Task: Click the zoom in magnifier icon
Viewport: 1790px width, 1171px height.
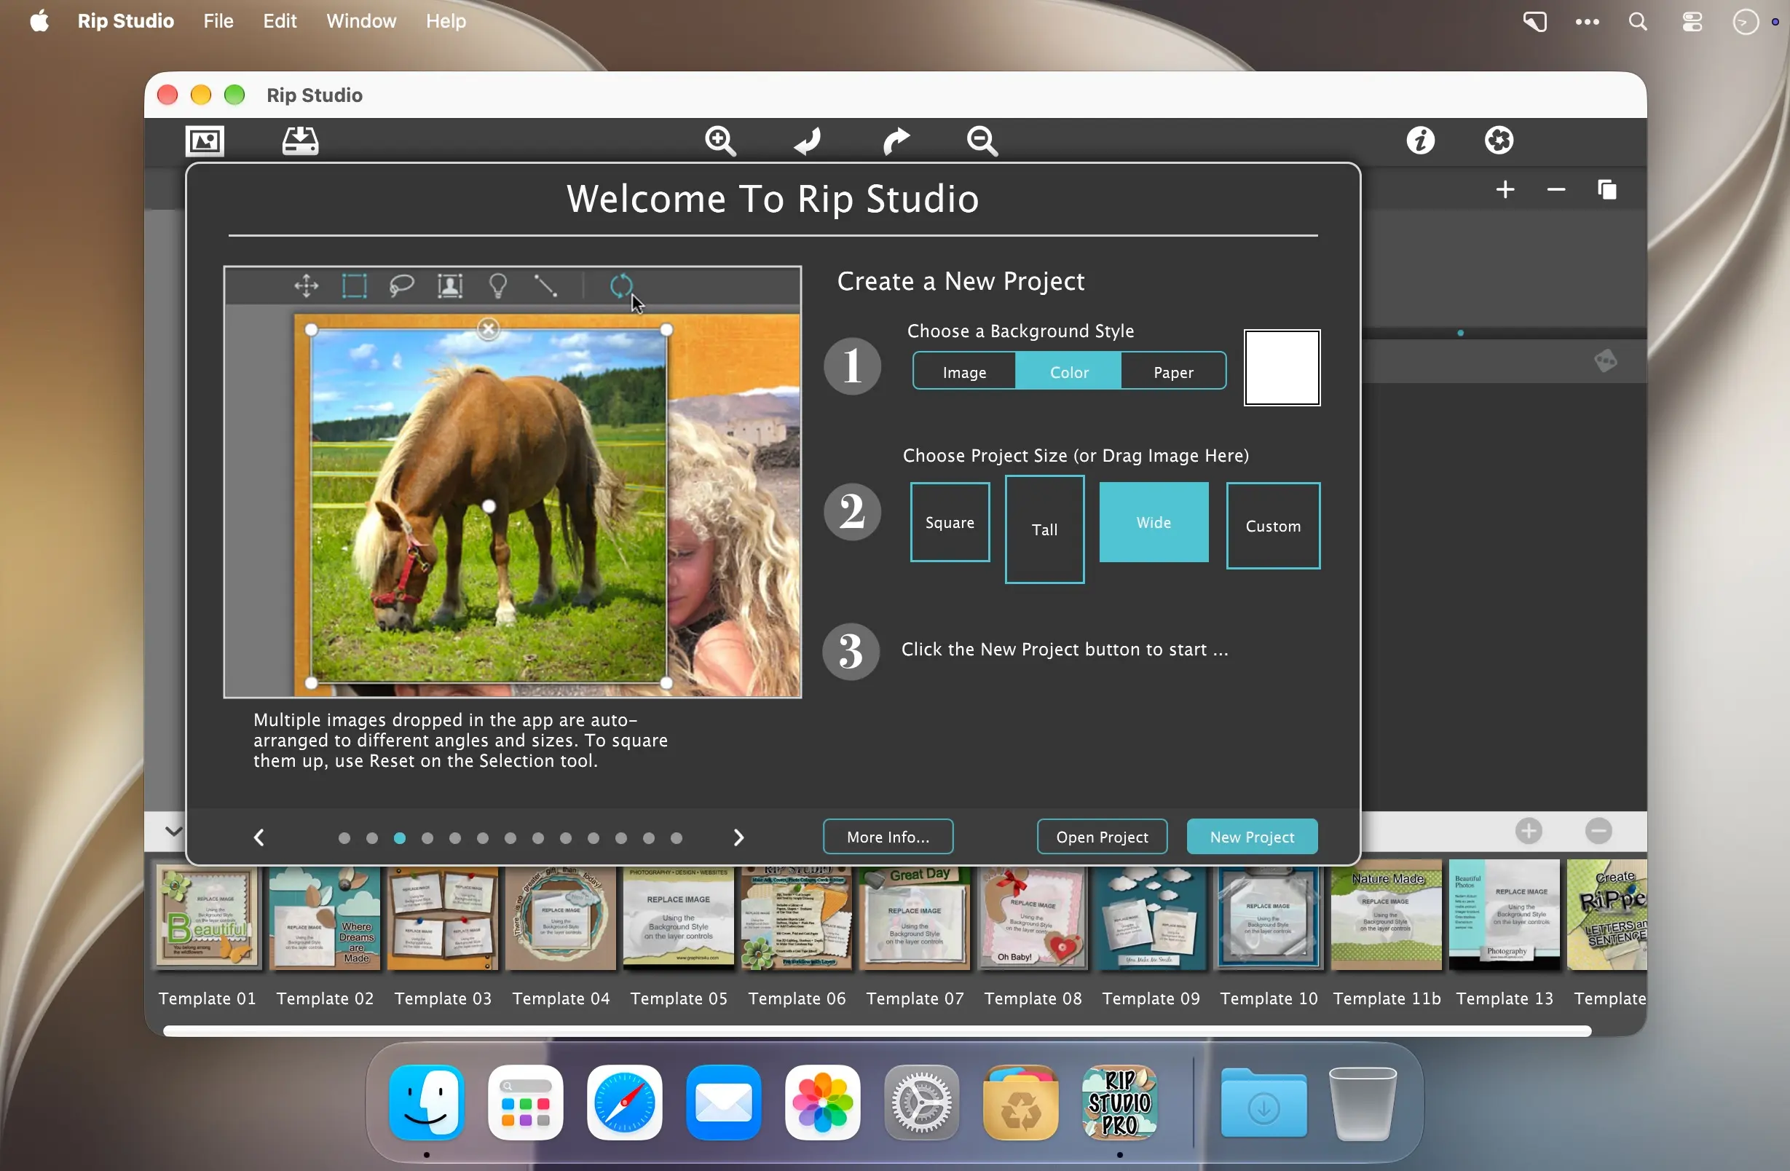Action: tap(720, 141)
